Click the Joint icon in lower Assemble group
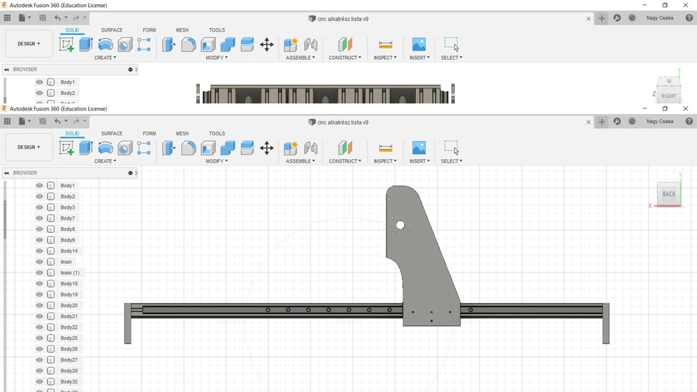The image size is (697, 392). (310, 148)
